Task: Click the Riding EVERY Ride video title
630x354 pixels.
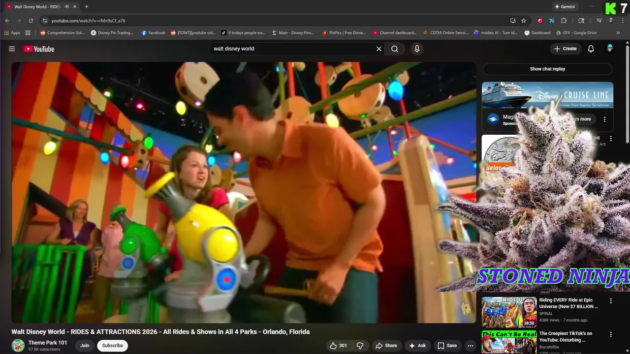Action: click(568, 303)
